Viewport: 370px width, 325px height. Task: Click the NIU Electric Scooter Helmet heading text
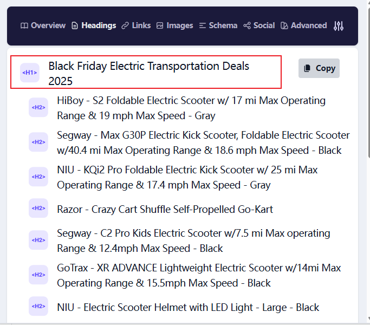point(188,307)
